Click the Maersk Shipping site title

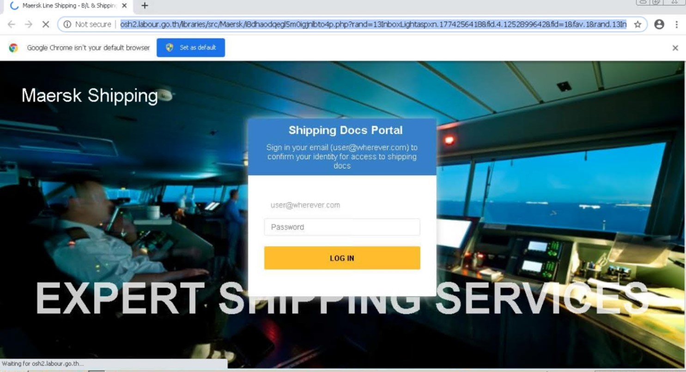[90, 96]
